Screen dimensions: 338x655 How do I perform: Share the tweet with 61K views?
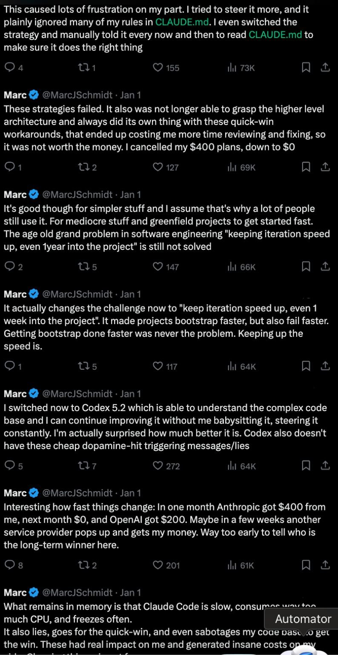(x=325, y=565)
